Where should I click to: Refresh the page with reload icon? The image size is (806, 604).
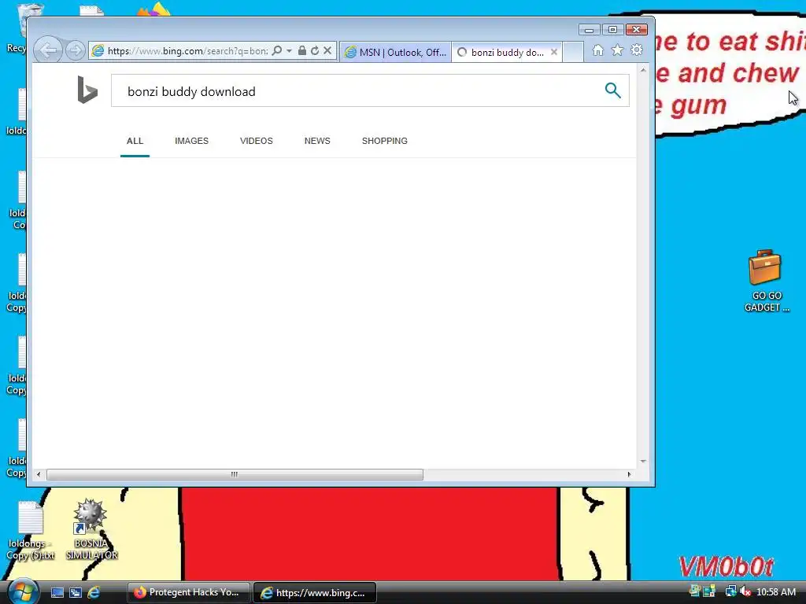[315, 51]
